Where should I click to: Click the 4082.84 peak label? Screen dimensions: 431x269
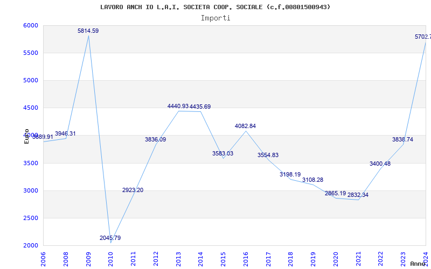(x=245, y=126)
